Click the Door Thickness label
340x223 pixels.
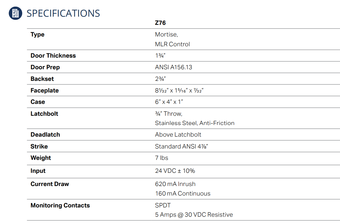click(53, 55)
